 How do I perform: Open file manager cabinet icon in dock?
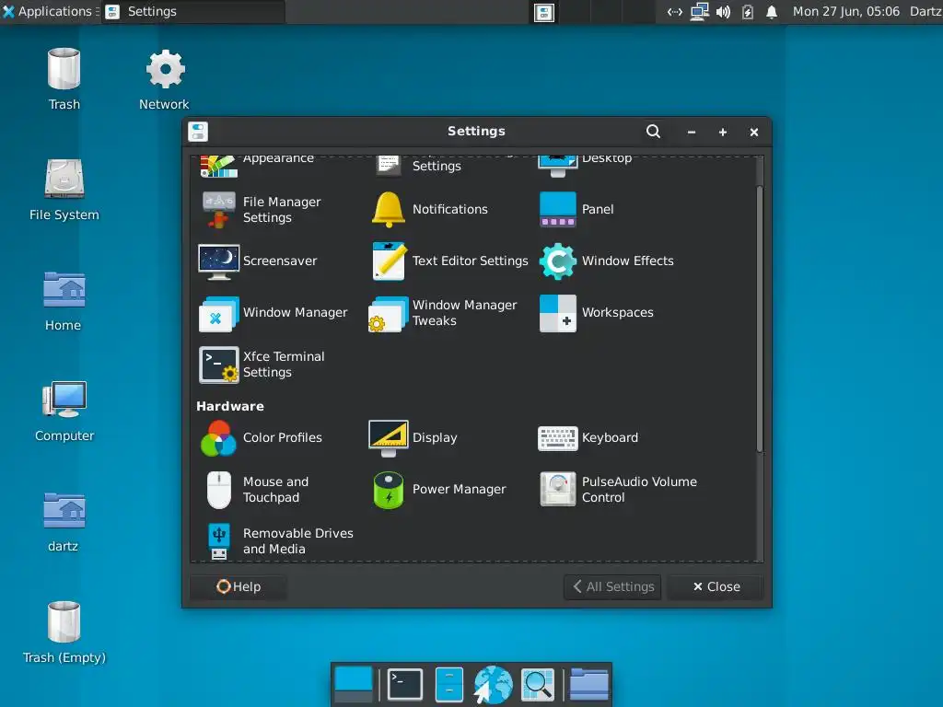(x=449, y=684)
